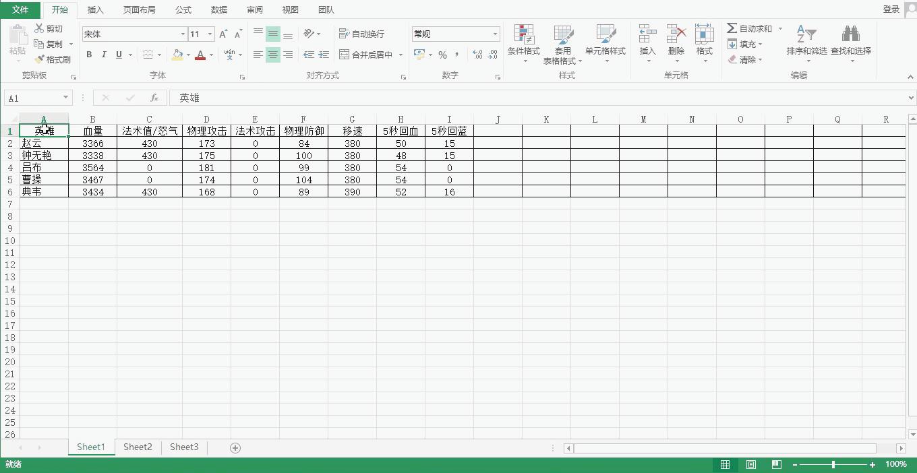Switch to Page Layout view
This screenshot has width=917, height=473.
click(x=750, y=464)
